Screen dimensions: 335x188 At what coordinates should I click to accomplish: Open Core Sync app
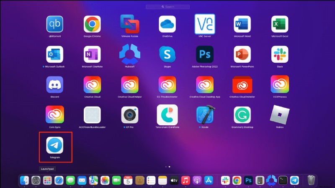[55, 114]
